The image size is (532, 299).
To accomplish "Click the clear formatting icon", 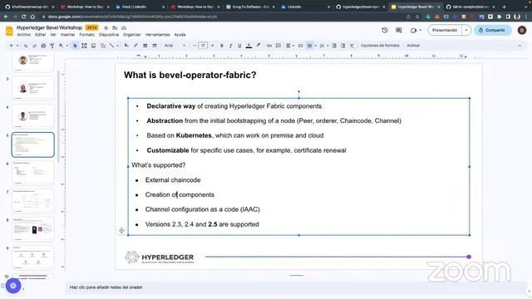I will (x=352, y=46).
